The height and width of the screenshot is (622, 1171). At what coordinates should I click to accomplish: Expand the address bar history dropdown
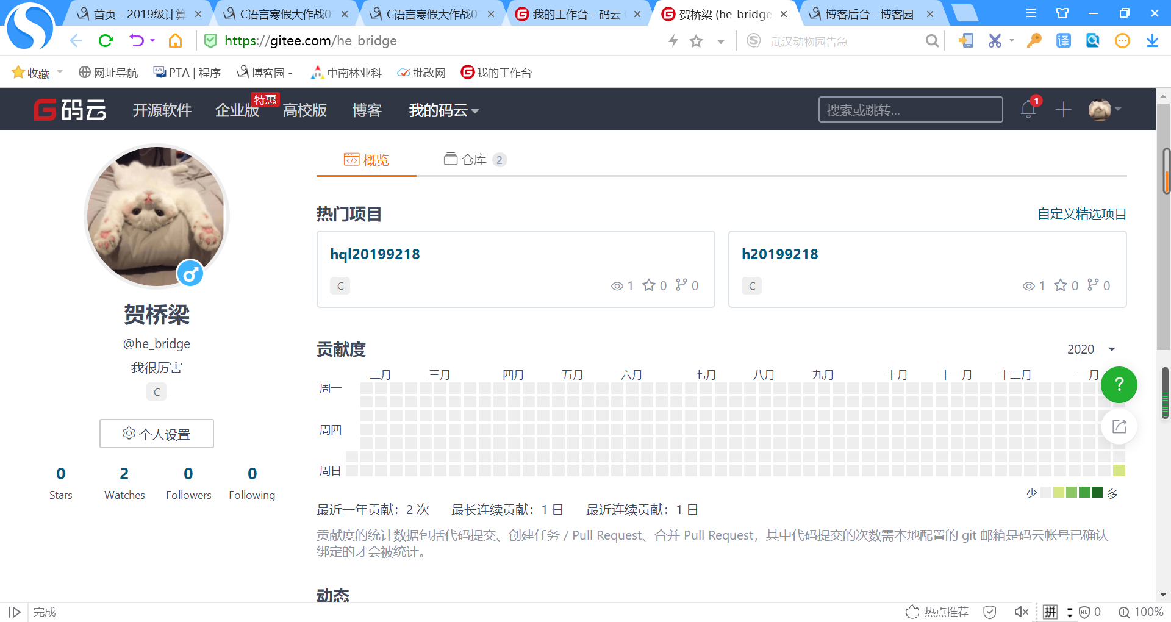(x=721, y=41)
